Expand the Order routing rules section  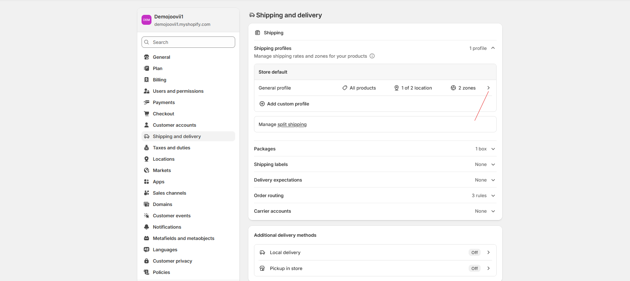click(x=493, y=196)
